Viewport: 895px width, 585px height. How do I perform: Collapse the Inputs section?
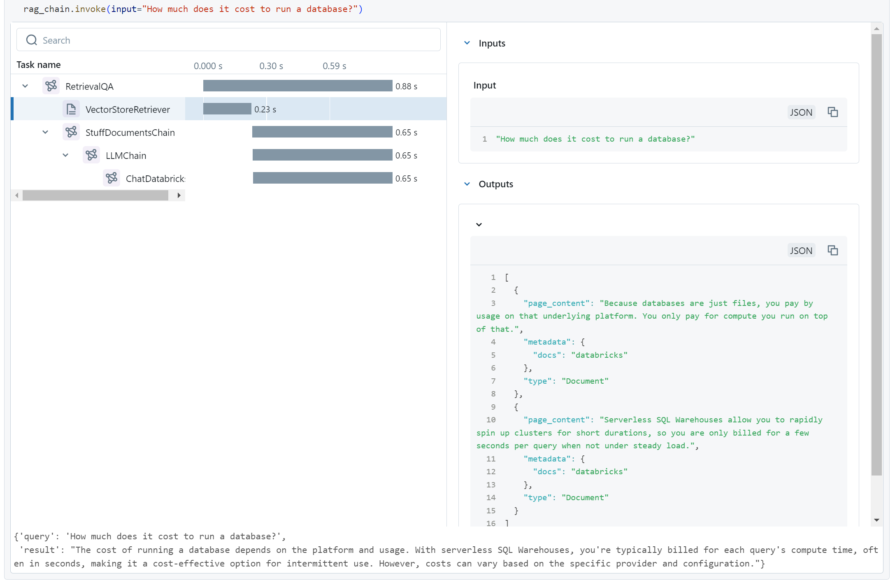467,43
